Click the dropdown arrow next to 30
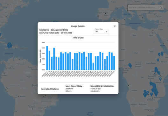 pyautogui.click(x=107, y=32)
